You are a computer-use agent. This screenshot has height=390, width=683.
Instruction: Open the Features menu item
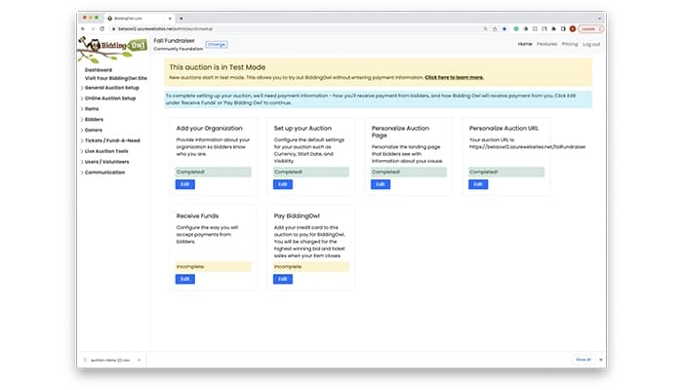pos(546,44)
